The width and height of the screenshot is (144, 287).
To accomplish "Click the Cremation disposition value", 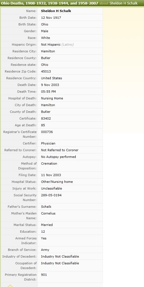I will pos(49,164).
